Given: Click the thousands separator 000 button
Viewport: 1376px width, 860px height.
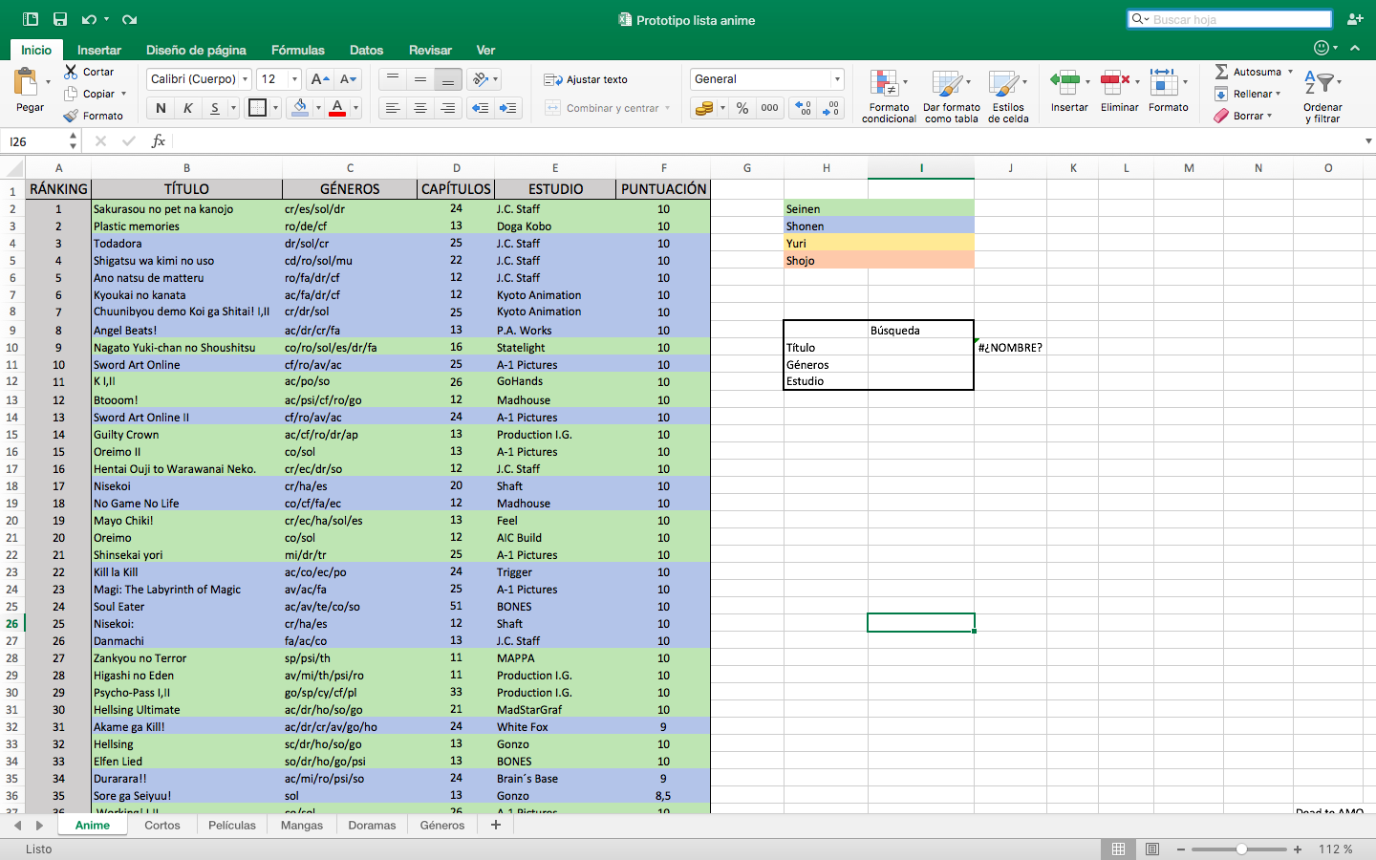Looking at the screenshot, I should 769,108.
